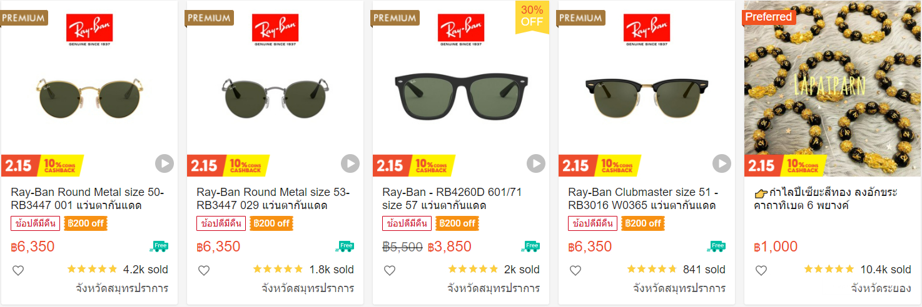Play video on RB4260D sunglasses product
The height and width of the screenshot is (307, 922).
(536, 163)
